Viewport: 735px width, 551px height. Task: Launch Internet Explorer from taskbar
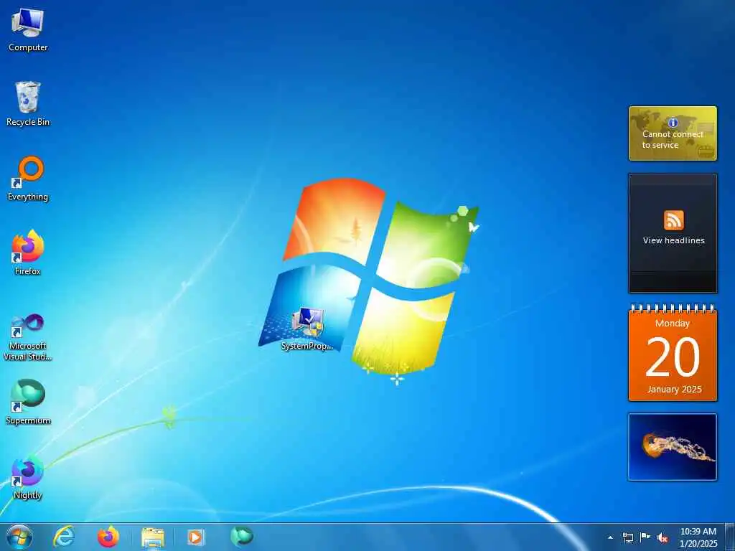64,537
